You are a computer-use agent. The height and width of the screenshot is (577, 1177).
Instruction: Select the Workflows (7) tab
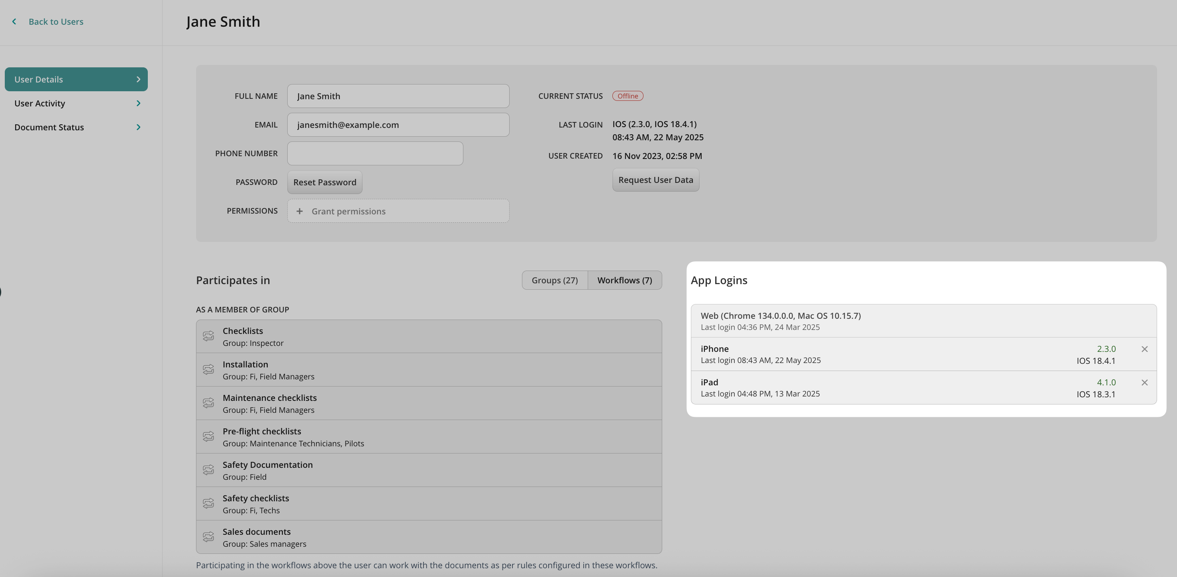[x=624, y=280]
